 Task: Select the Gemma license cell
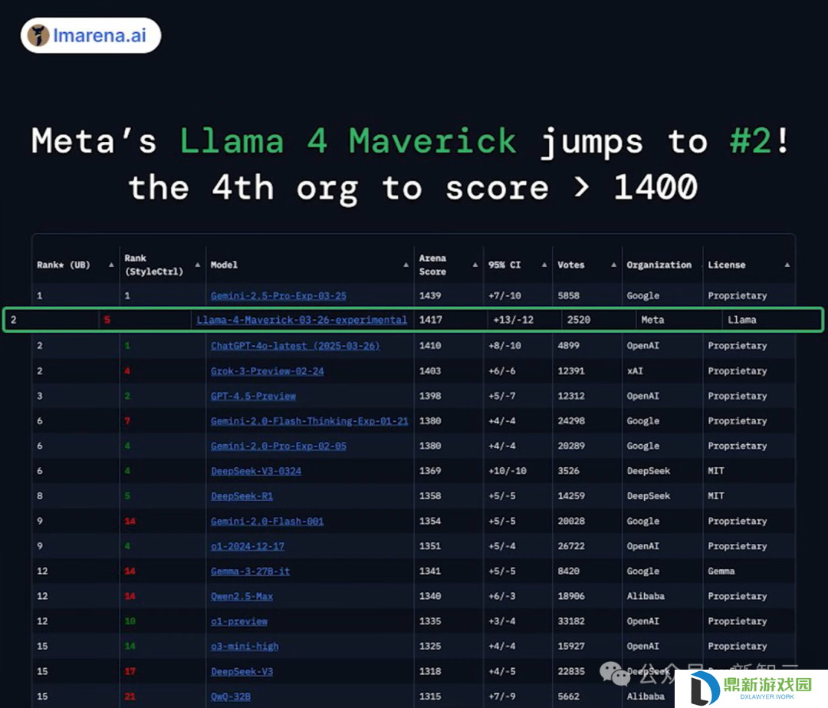721,571
